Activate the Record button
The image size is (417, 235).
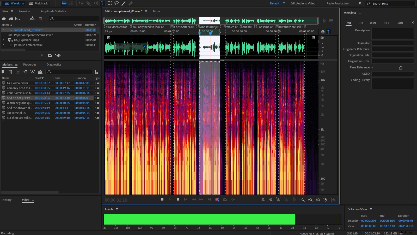217,199
